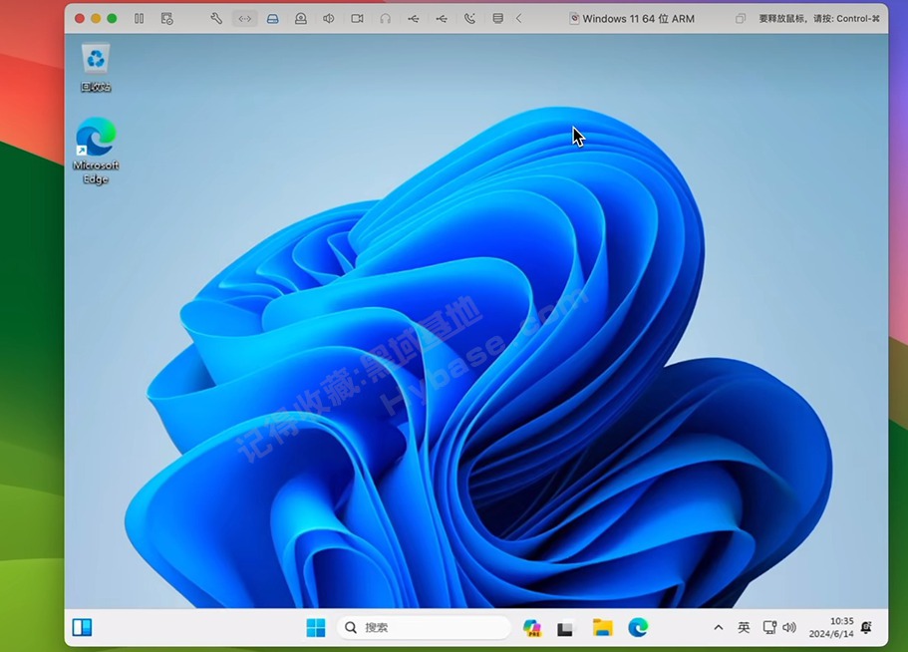Click the CD/DVD drive icon in the toolbar
The height and width of the screenshot is (652, 908).
coord(301,19)
